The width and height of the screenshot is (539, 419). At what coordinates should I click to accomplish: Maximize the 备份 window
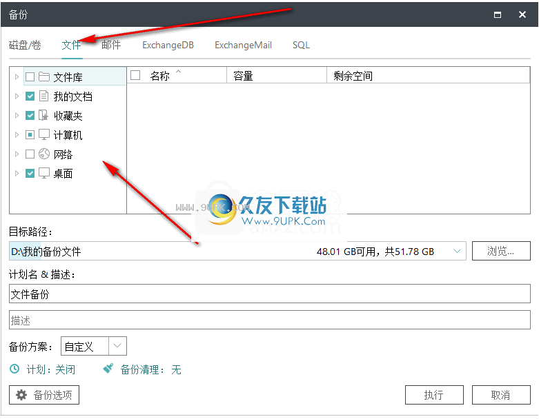pos(498,14)
